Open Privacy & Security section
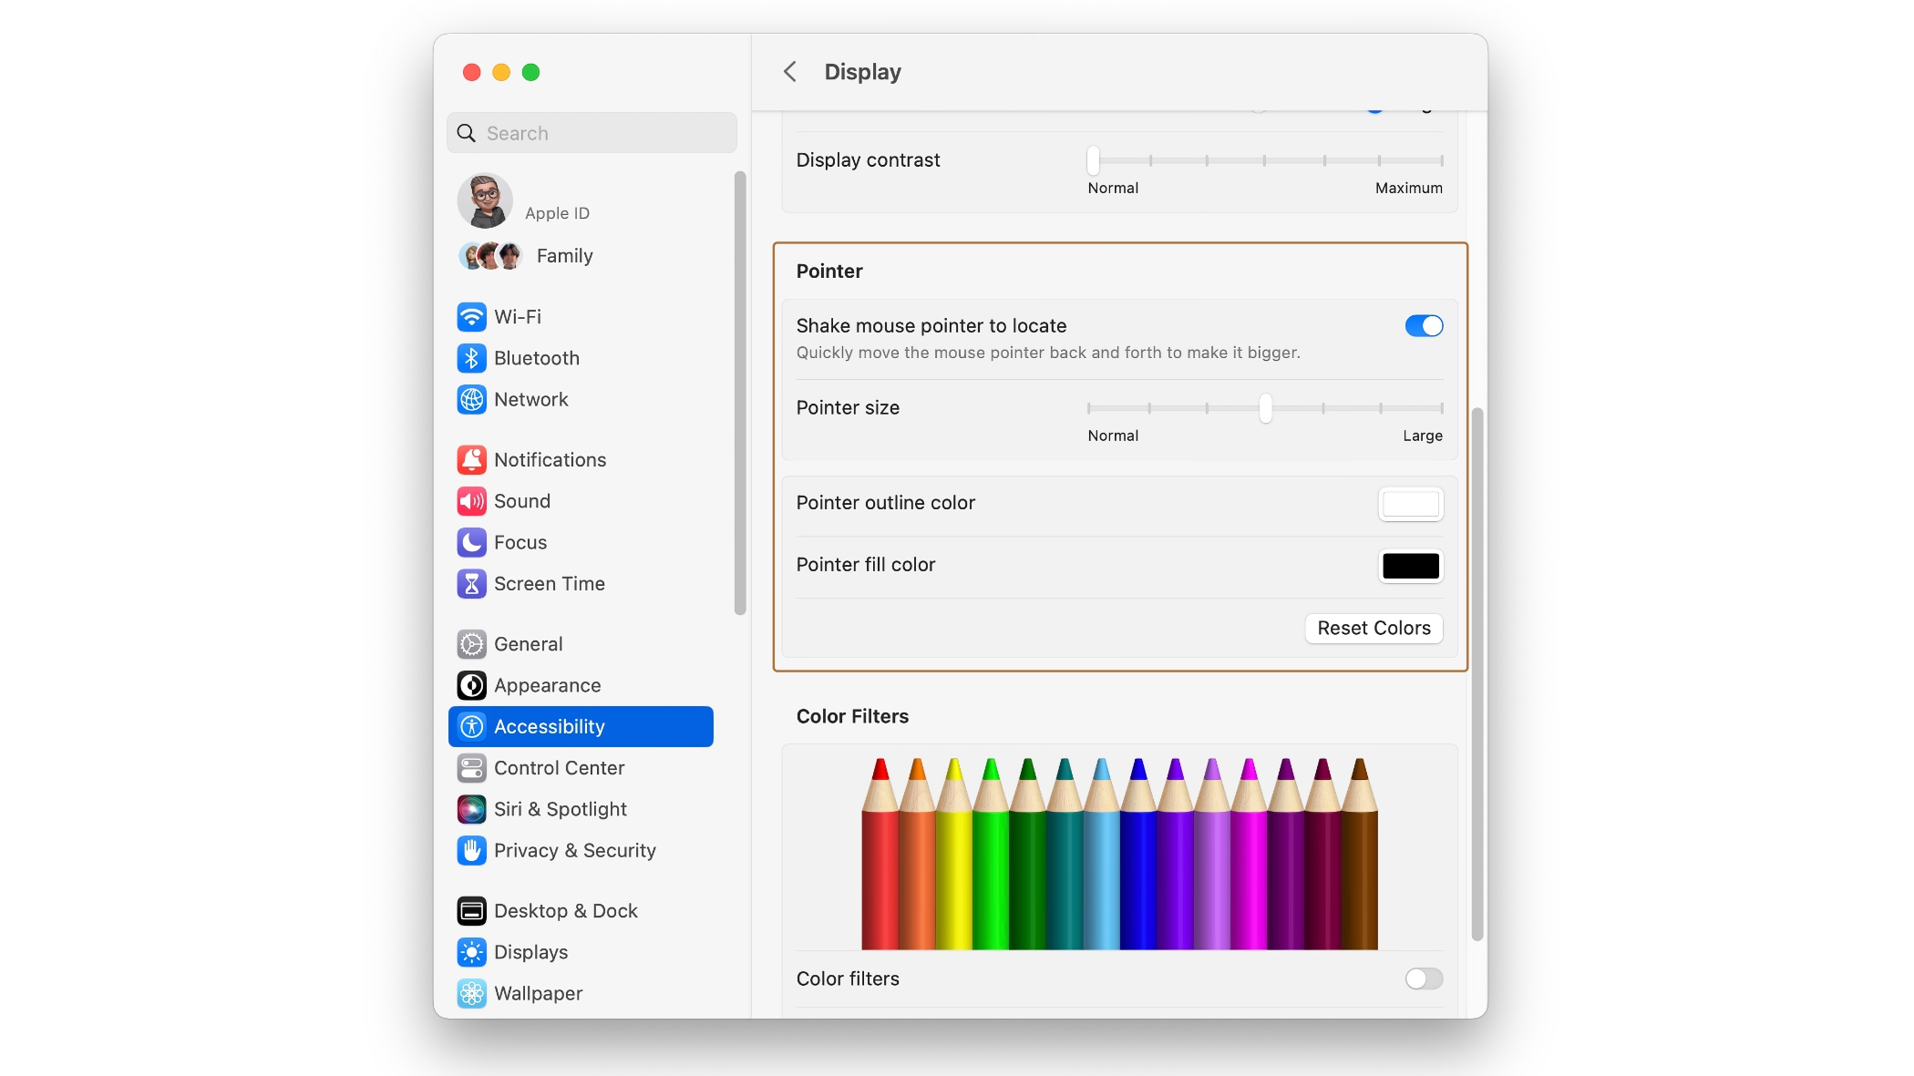This screenshot has width=1914, height=1076. [574, 851]
